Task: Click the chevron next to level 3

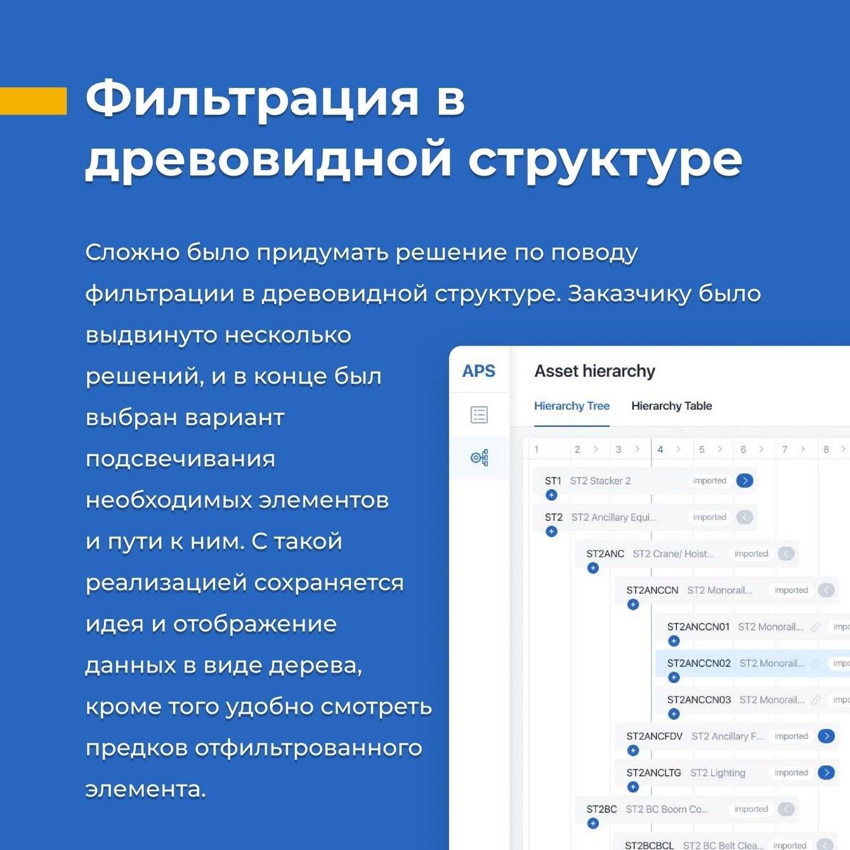Action: click(637, 449)
